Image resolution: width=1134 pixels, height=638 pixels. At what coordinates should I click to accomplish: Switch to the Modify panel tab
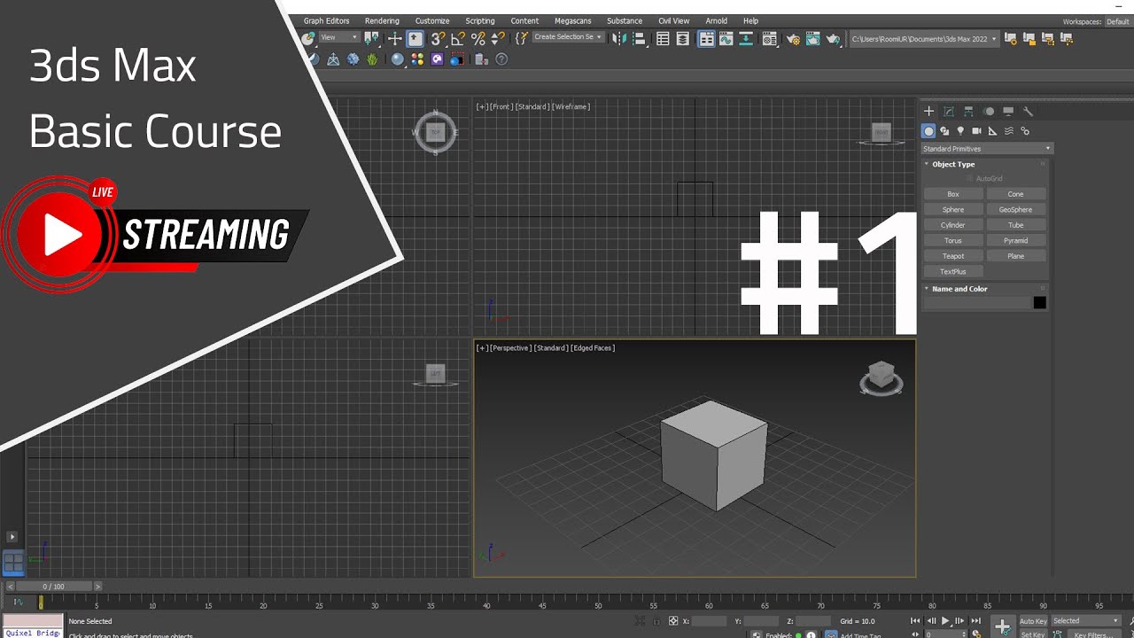[x=949, y=112]
